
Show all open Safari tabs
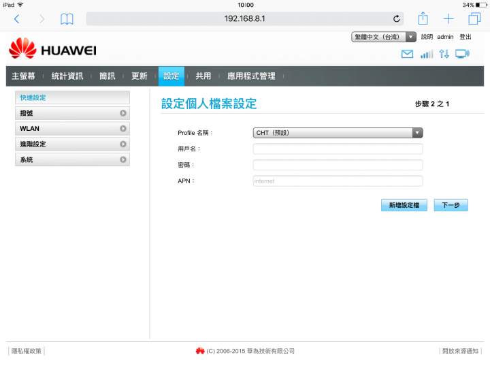coord(474,18)
